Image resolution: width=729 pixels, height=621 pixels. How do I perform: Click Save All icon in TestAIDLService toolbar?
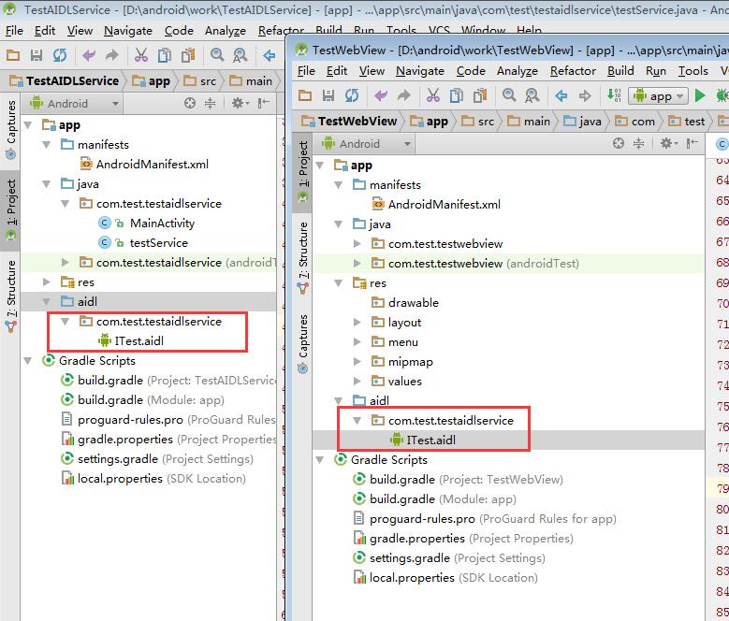click(x=36, y=56)
